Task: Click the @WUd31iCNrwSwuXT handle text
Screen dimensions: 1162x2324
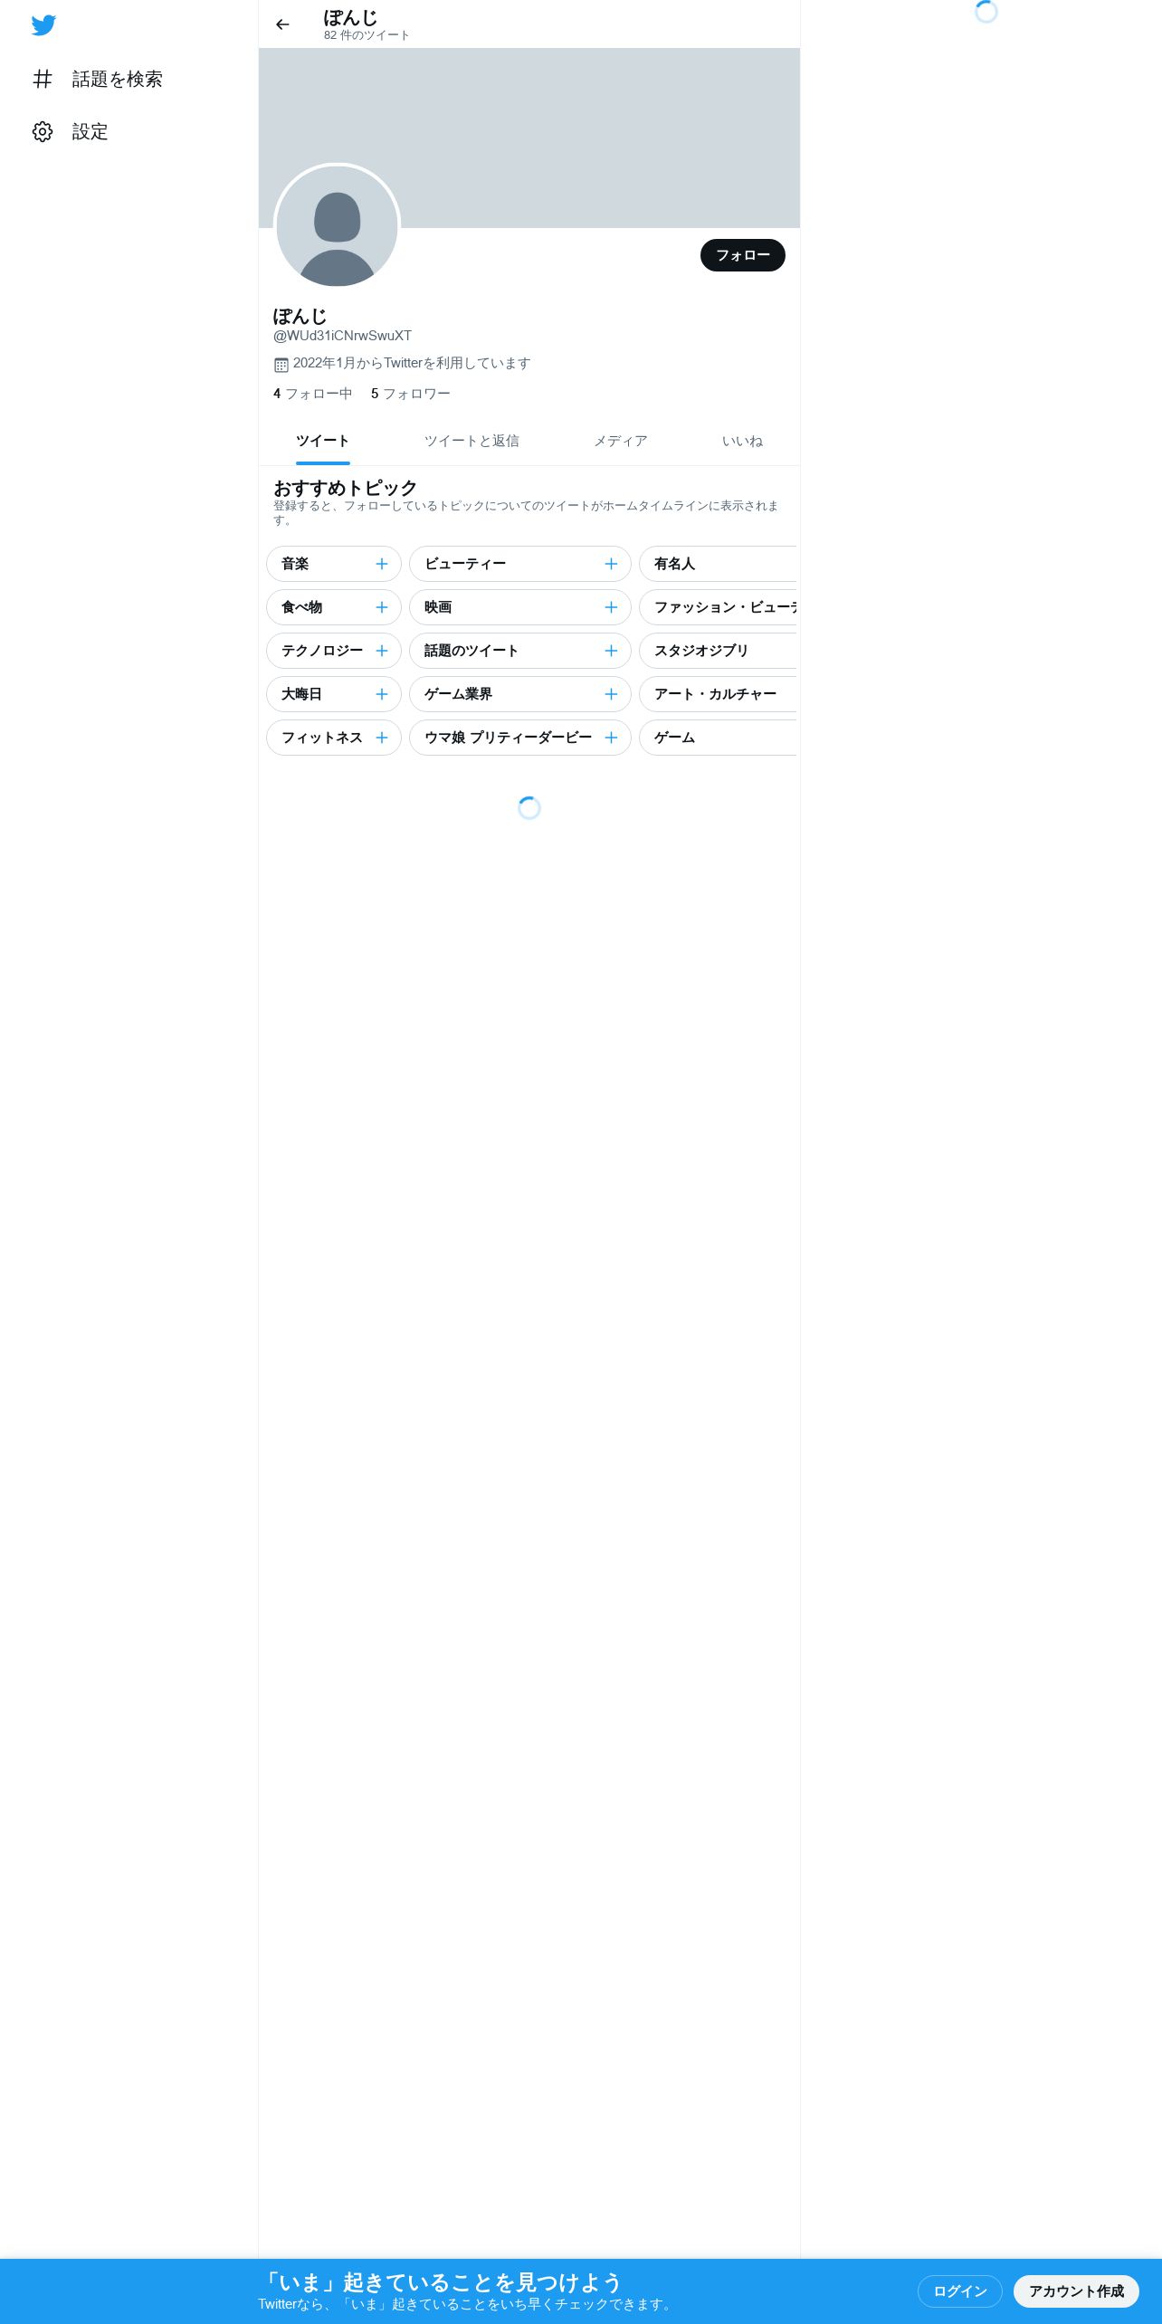Action: 342,336
